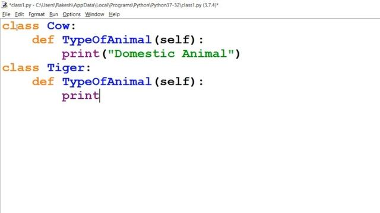Click the 'class' keyword before Tiger
This screenshot has width=380, height=213.
(21, 68)
